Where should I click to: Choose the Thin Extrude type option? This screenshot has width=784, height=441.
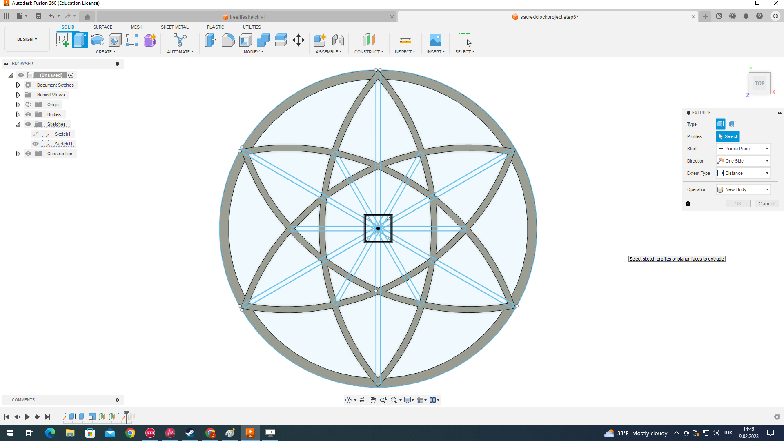(x=733, y=124)
